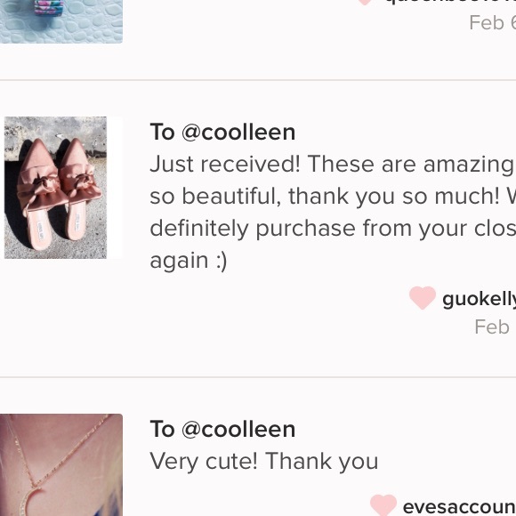516x516 pixels.
Task: Tap the cropped pink heart tip at top edge
Action: [x=365, y=3]
